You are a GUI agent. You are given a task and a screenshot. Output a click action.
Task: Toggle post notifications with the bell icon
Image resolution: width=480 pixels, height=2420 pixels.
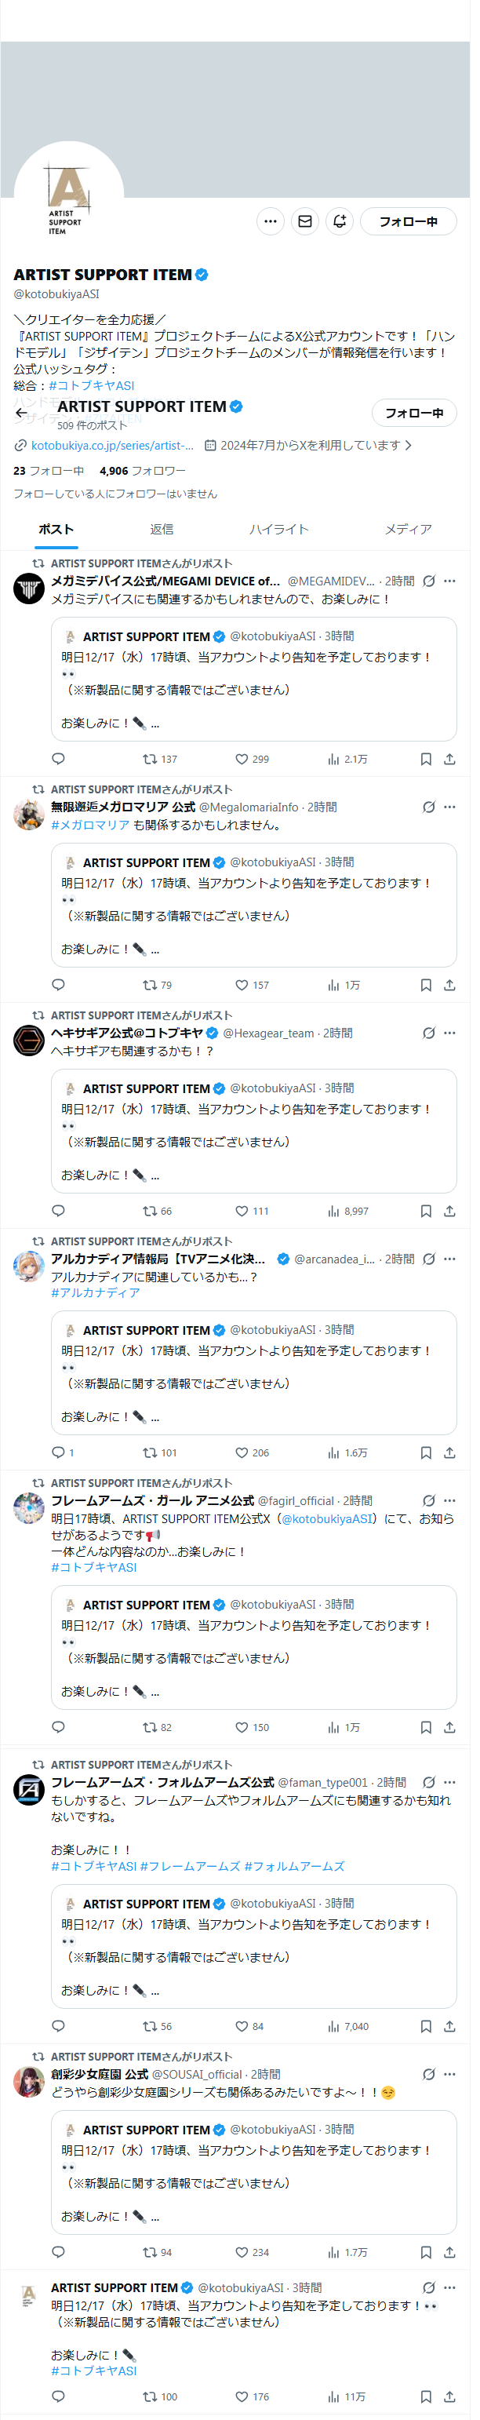coord(339,222)
